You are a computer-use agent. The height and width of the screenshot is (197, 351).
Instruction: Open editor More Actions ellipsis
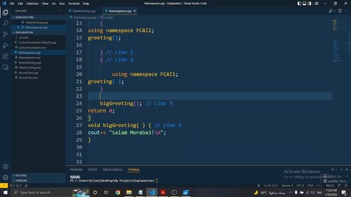pos(346,11)
